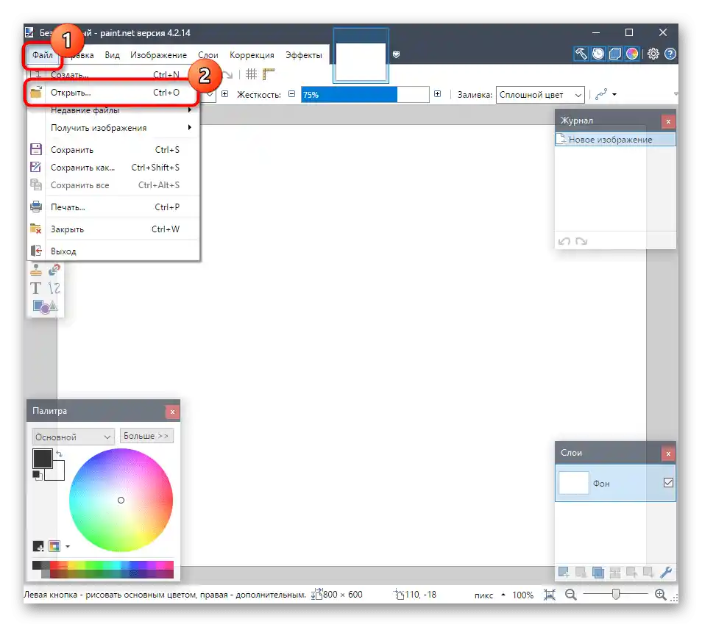This screenshot has height=627, width=702.
Task: Click the History window clock icon
Action: (598, 54)
